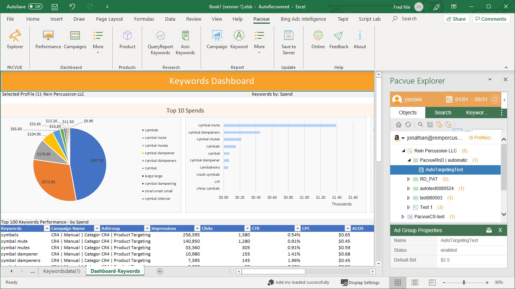Switch to Page Break Preview
The image size is (515, 289).
pos(432,282)
